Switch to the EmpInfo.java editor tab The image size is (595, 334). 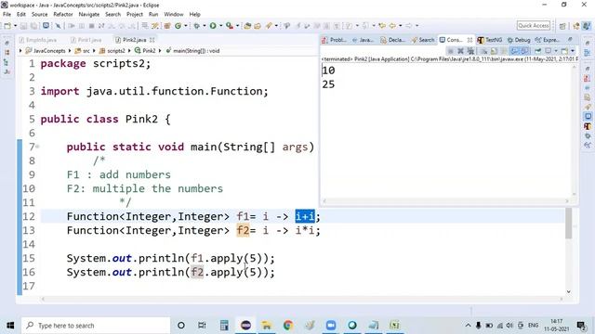click(38, 40)
